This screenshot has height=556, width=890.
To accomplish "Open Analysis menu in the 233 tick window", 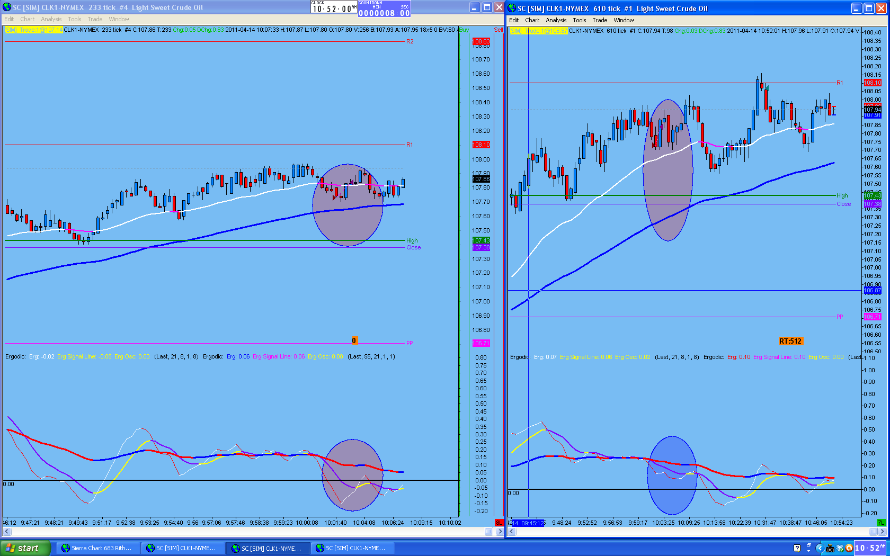I will click(51, 19).
